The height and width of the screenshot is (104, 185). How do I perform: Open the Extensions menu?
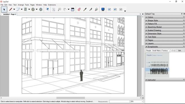tap(52, 5)
